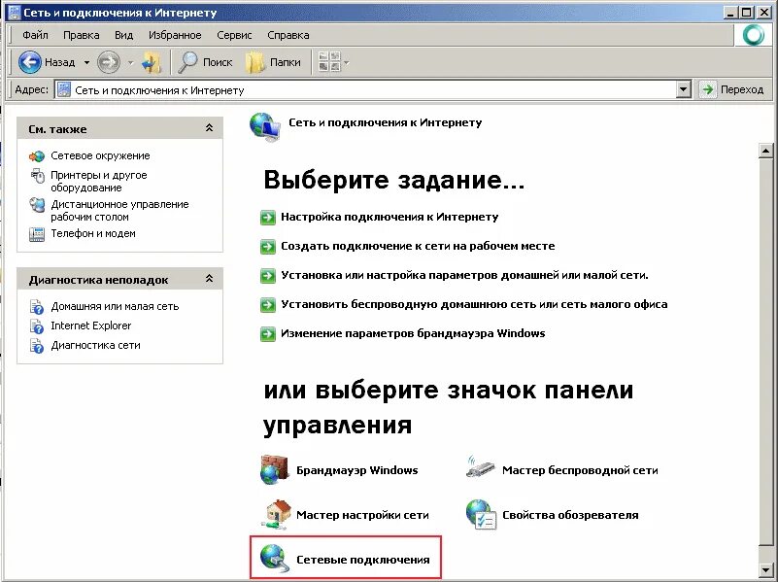Image resolution: width=778 pixels, height=582 pixels.
Task: Click Телефон и модем link
Action: coord(93,233)
